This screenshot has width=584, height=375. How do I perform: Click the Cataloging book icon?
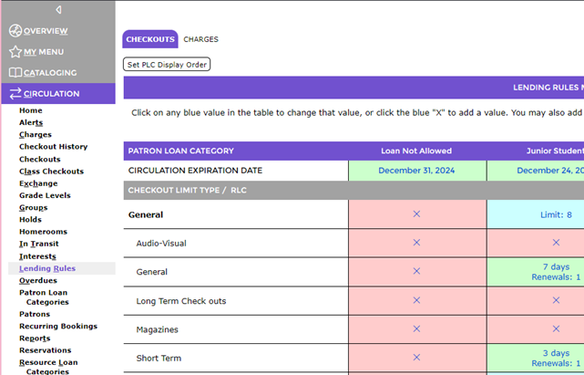click(15, 72)
